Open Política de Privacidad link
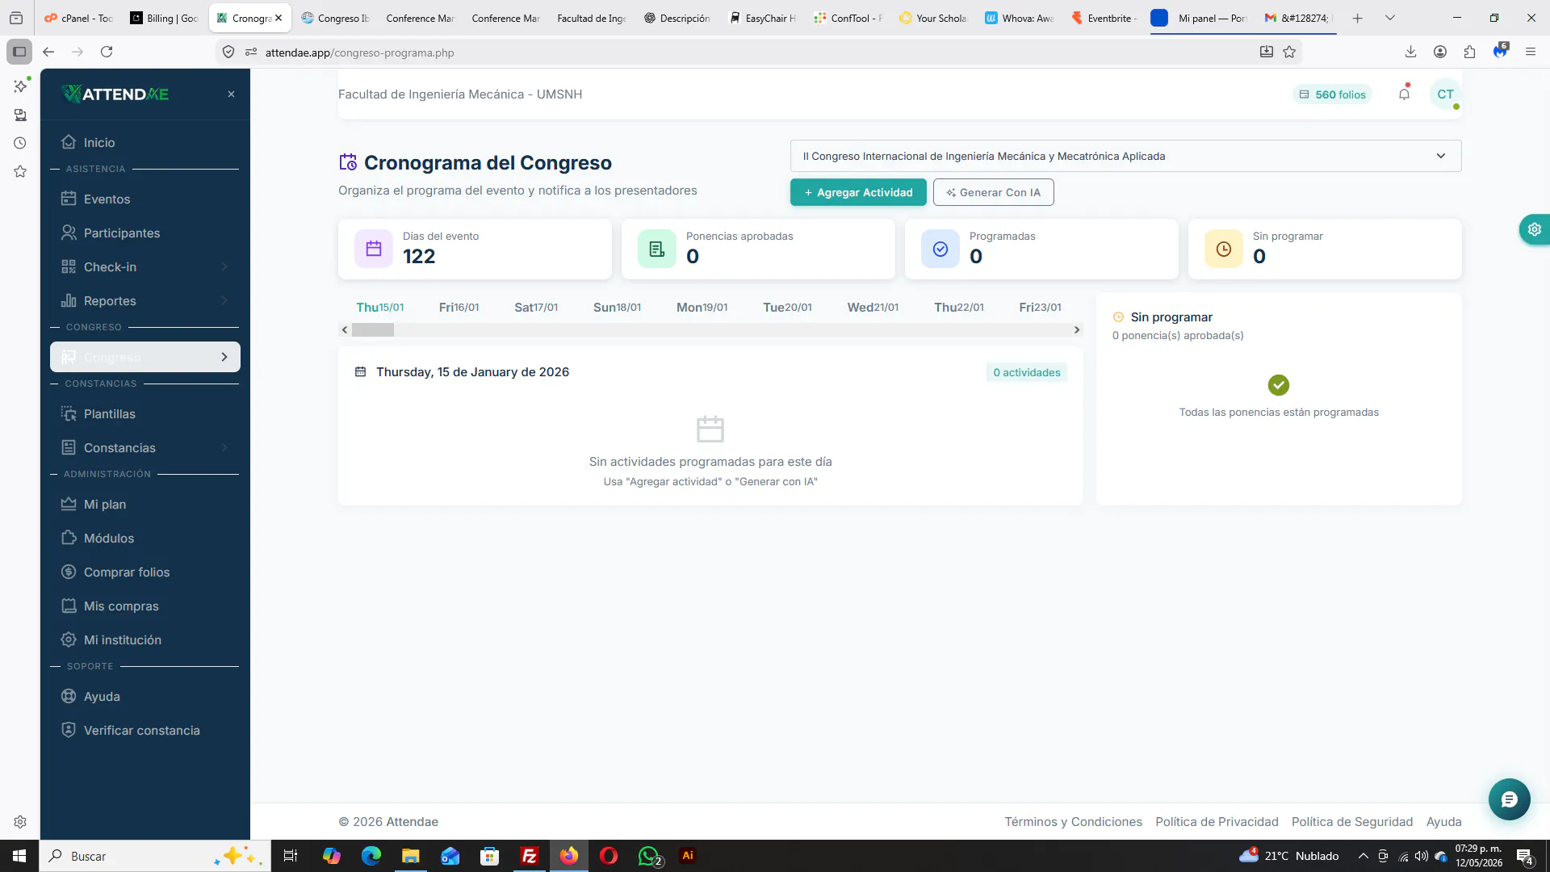Image resolution: width=1550 pixels, height=872 pixels. tap(1217, 821)
